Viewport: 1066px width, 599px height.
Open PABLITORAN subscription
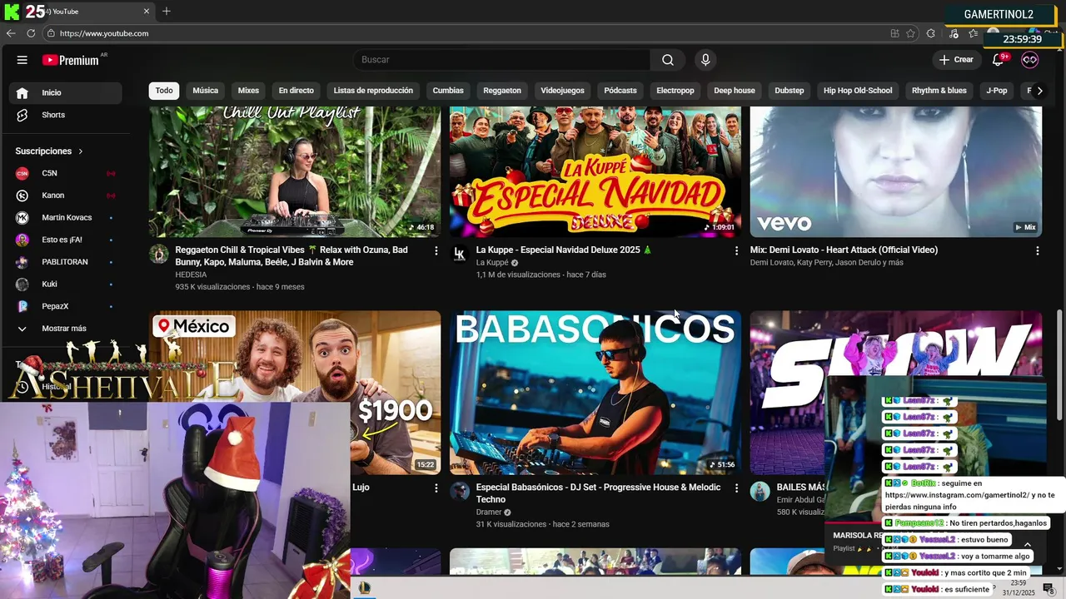[65, 262]
